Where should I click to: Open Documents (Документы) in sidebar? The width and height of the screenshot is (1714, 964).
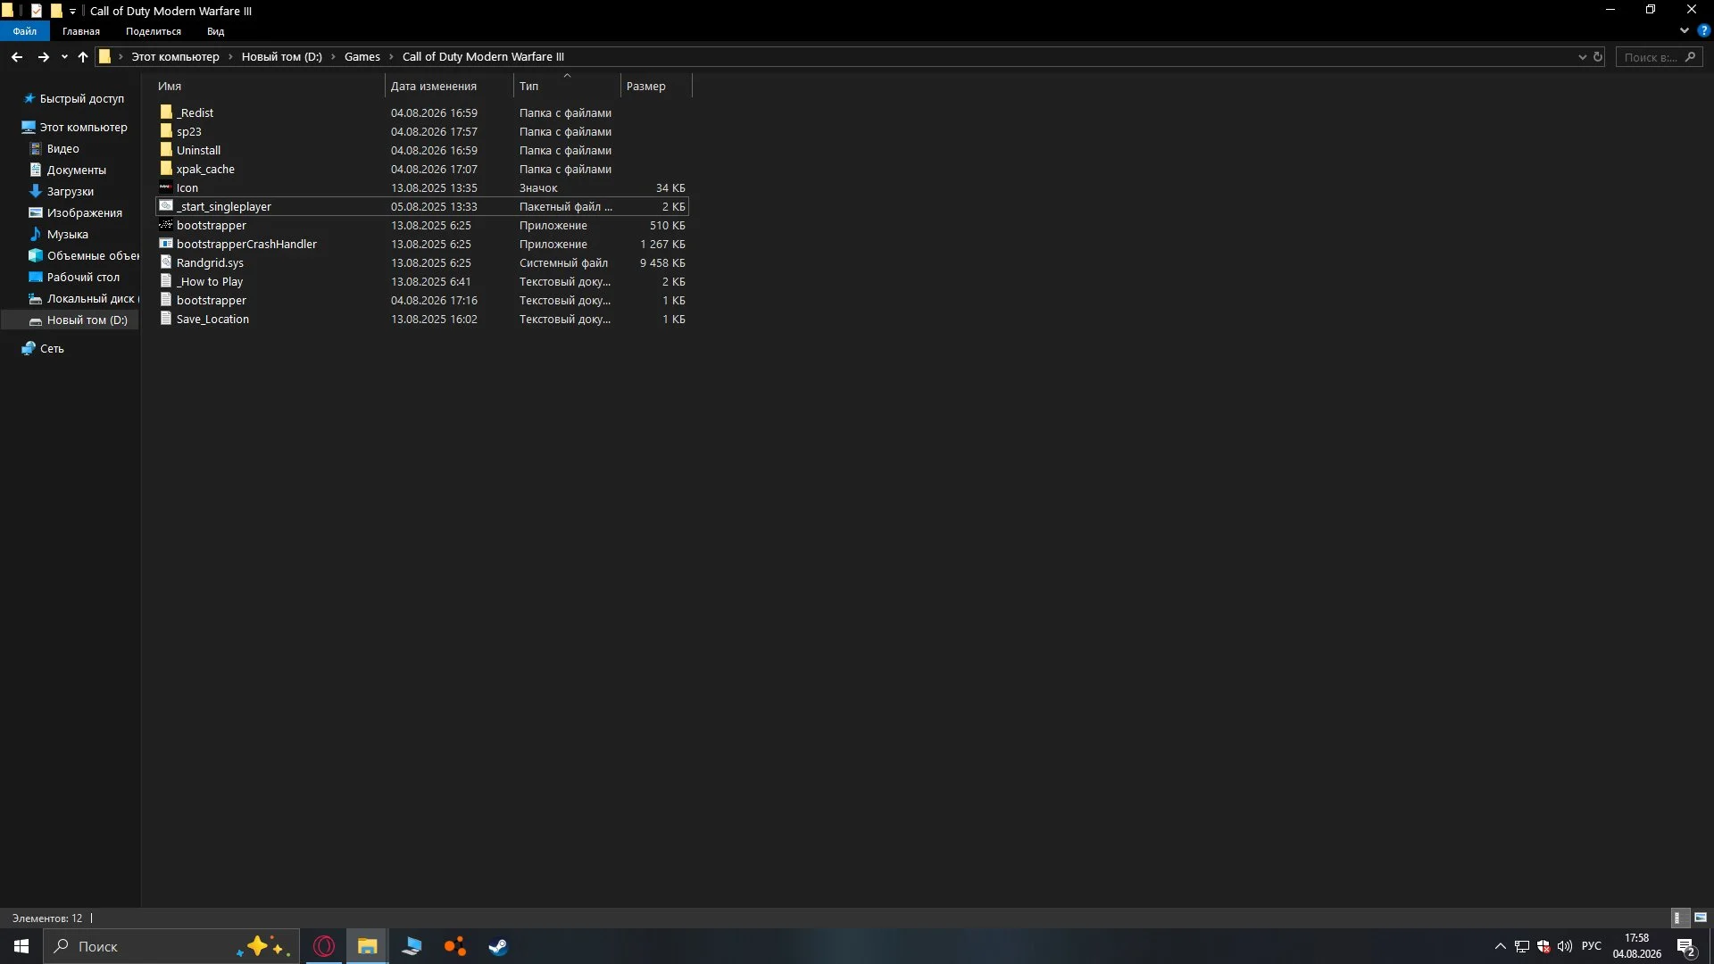76,170
